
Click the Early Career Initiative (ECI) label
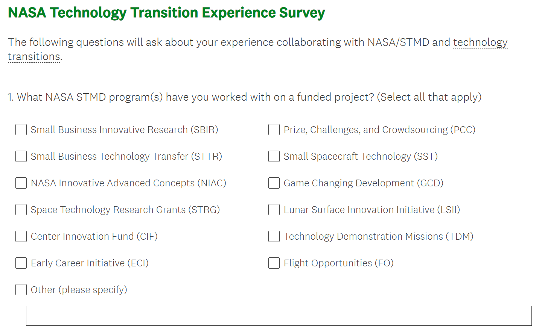pos(90,263)
